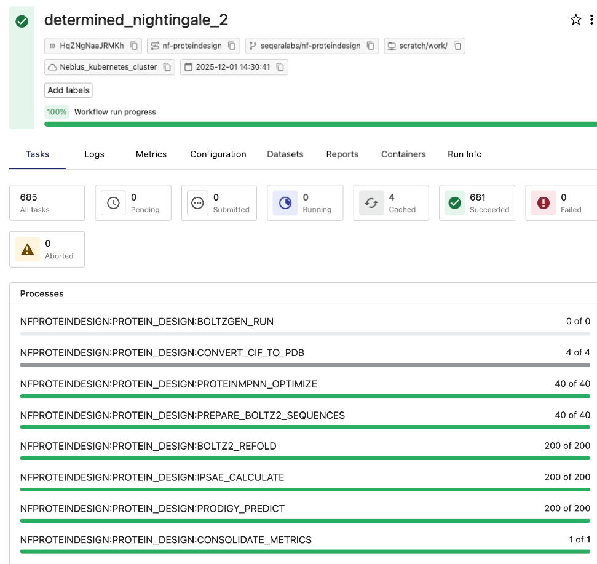
Task: Open the Reports tab
Action: pyautogui.click(x=342, y=154)
